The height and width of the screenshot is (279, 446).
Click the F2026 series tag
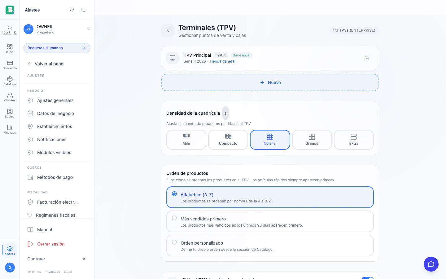point(221,55)
